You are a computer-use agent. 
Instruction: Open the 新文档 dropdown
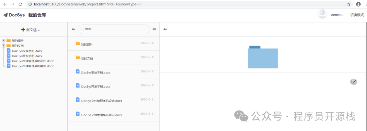point(31,30)
